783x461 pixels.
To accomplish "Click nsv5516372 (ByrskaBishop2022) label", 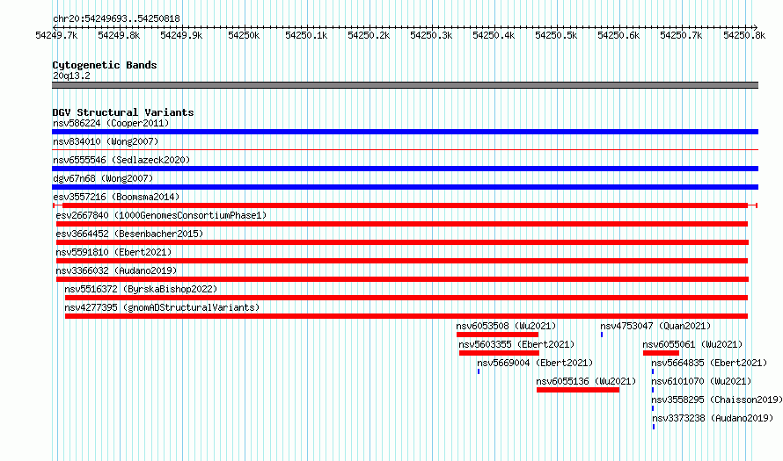I will point(141,289).
